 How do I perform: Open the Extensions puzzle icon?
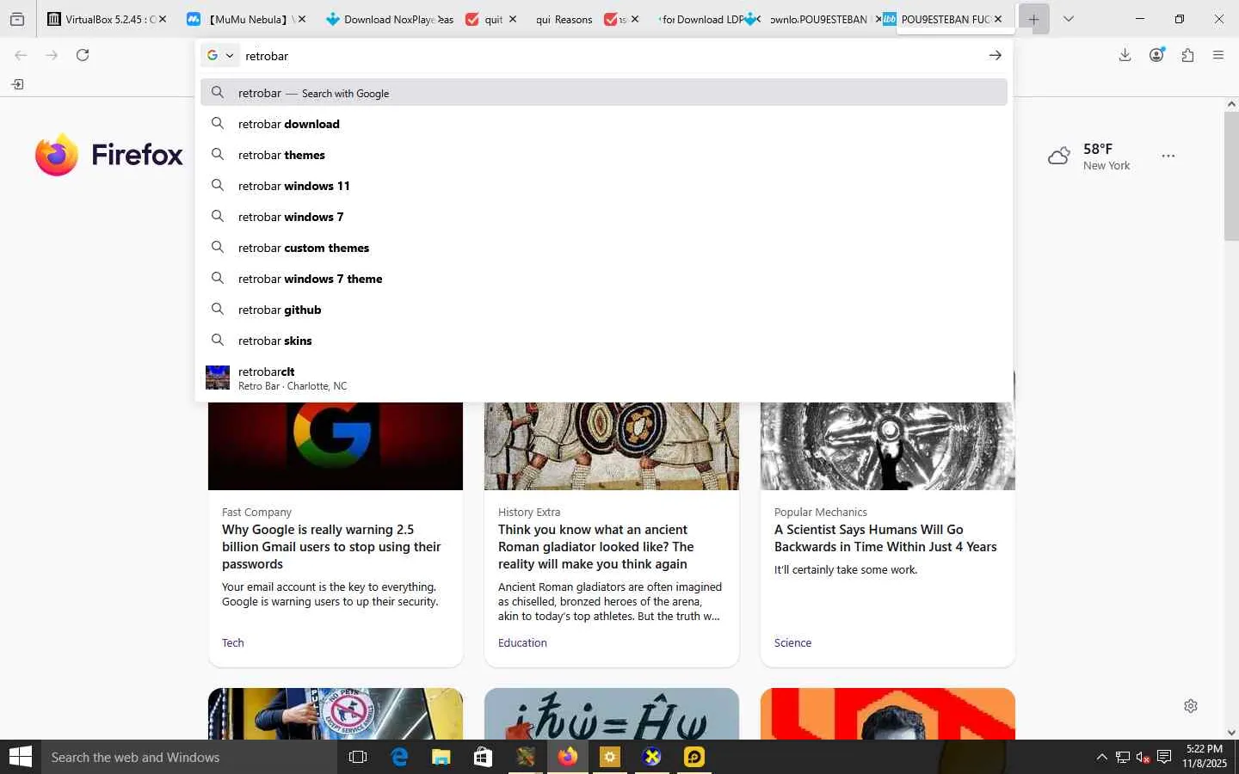coord(1187,55)
